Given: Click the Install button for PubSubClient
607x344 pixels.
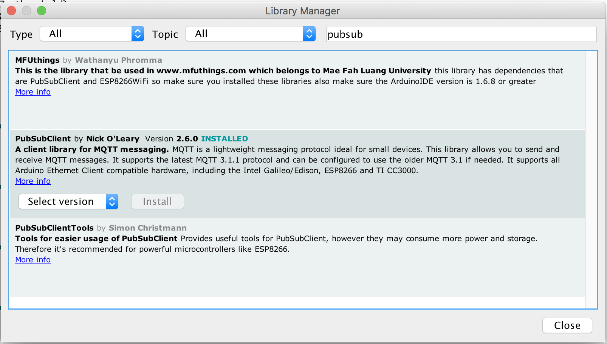Looking at the screenshot, I should point(158,201).
